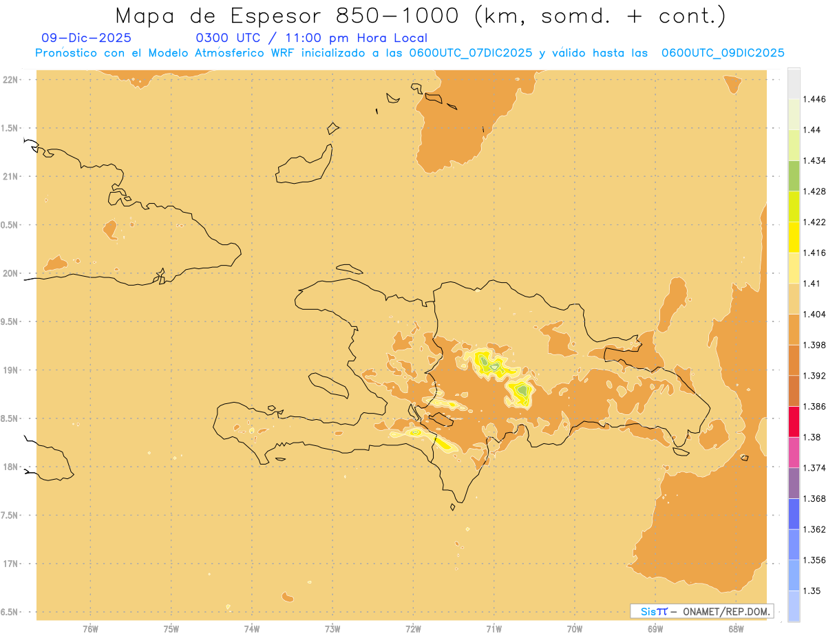
Task: Click the pink swatch between 1.374 and 1.38
Action: pos(794,452)
